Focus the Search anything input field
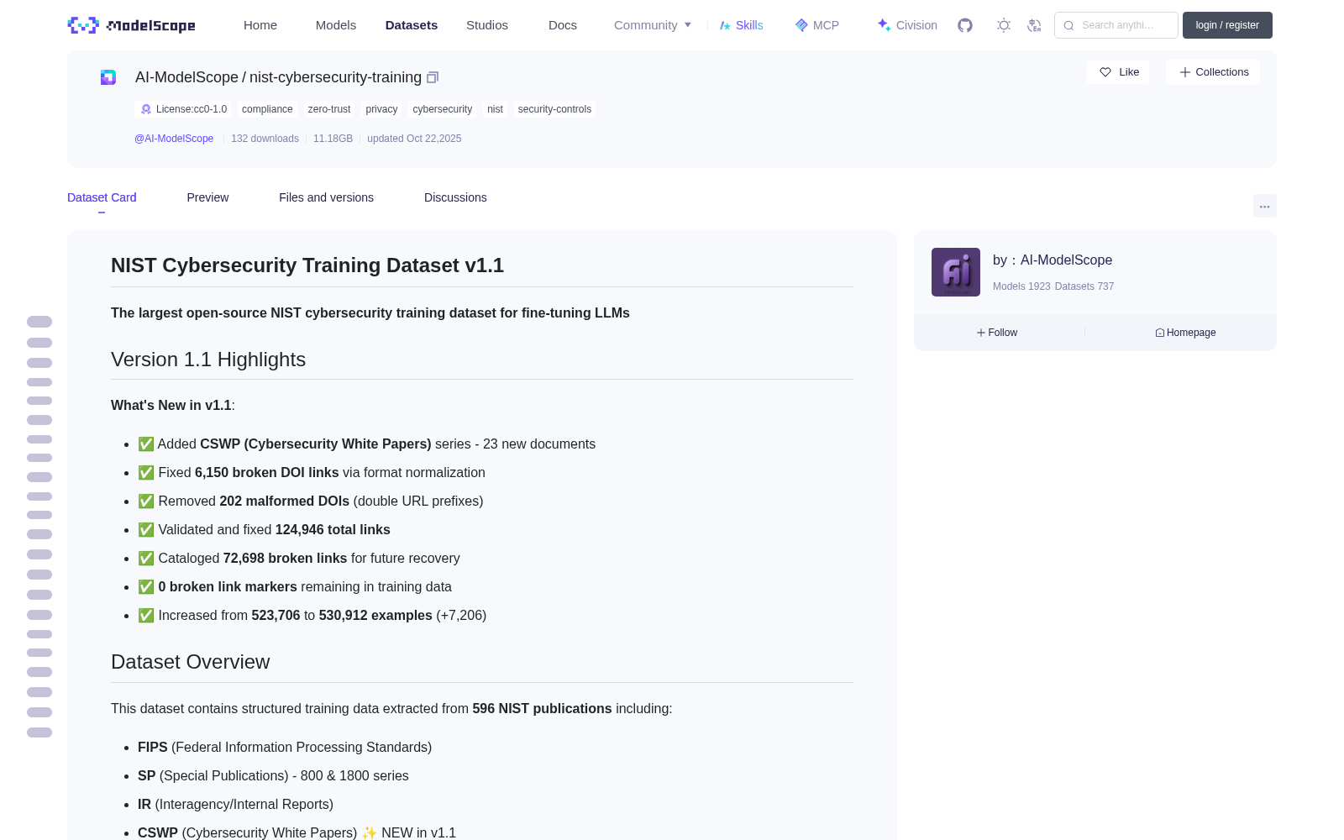Image resolution: width=1344 pixels, height=840 pixels. coord(1116,25)
